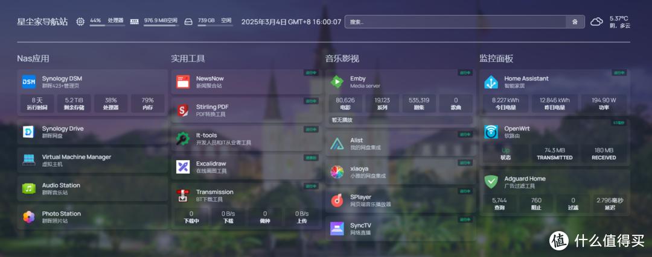Click the Adguard 760 blocked stat
652x257 pixels.
click(537, 204)
